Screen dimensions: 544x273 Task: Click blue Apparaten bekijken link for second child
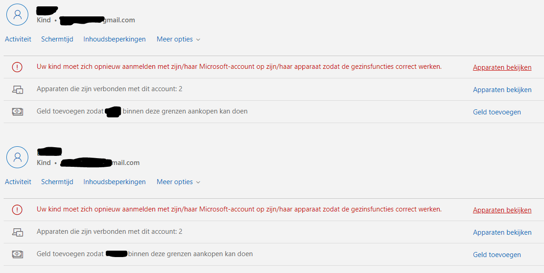pyautogui.click(x=502, y=232)
